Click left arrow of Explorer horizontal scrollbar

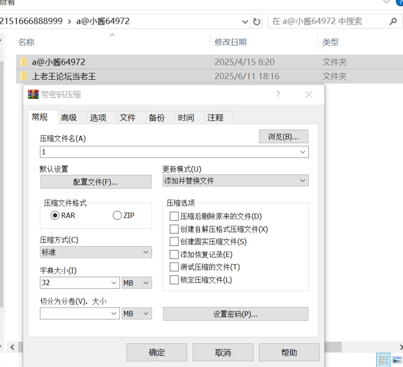[x=12, y=347]
